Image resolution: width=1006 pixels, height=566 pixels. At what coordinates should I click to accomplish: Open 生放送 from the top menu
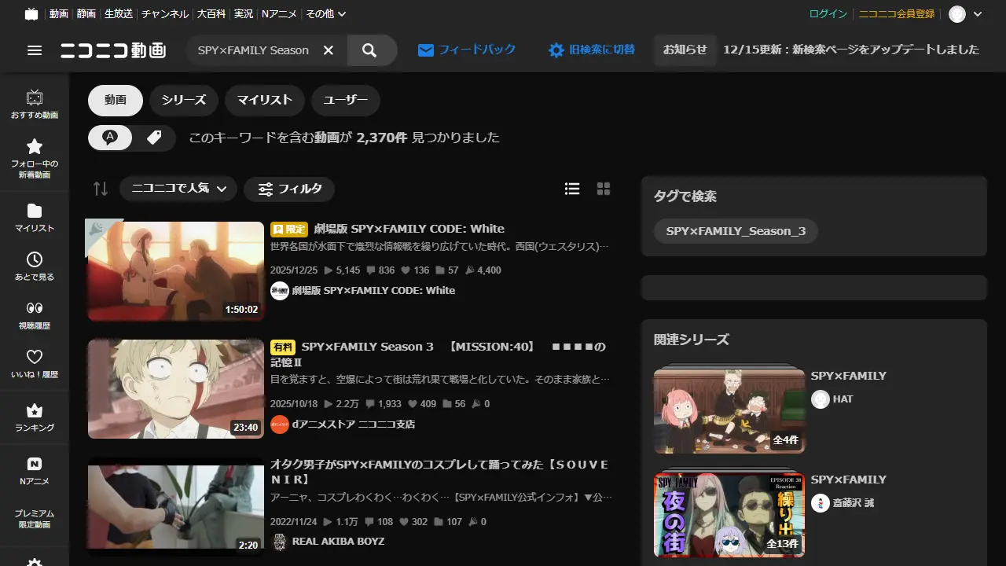pos(118,13)
